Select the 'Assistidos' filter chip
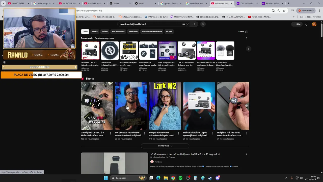 tap(133, 32)
